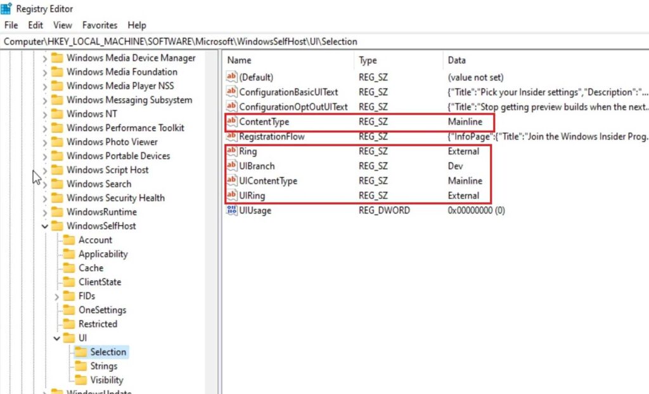Image resolution: width=649 pixels, height=394 pixels.
Task: Open the Edit menu
Action: point(35,25)
